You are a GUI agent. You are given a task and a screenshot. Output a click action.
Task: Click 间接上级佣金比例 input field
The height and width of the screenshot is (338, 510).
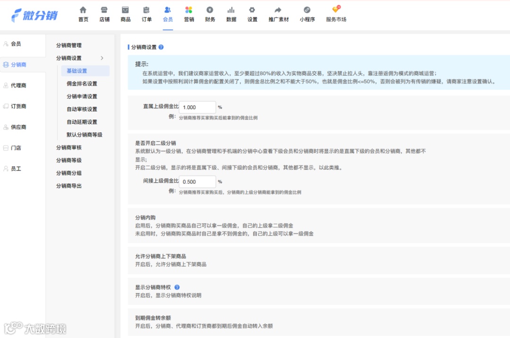tap(197, 182)
